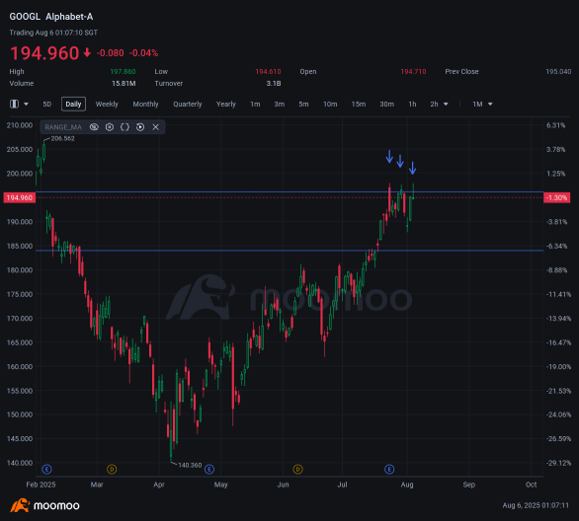Screen dimensions: 579x521
Task: Click the March dividend D marker
Action: (x=112, y=470)
